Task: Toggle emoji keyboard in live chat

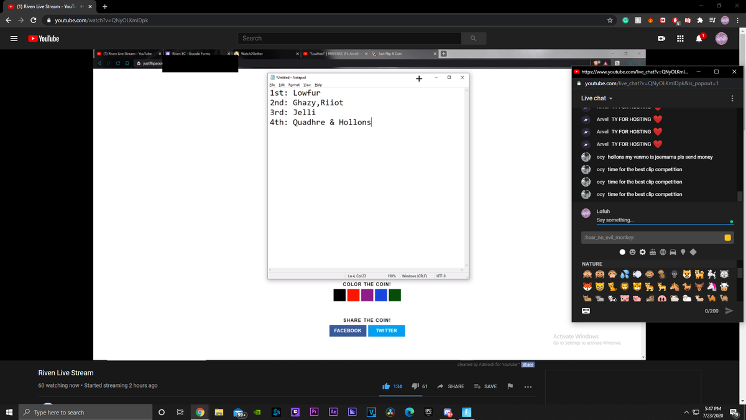Action: tap(586, 310)
